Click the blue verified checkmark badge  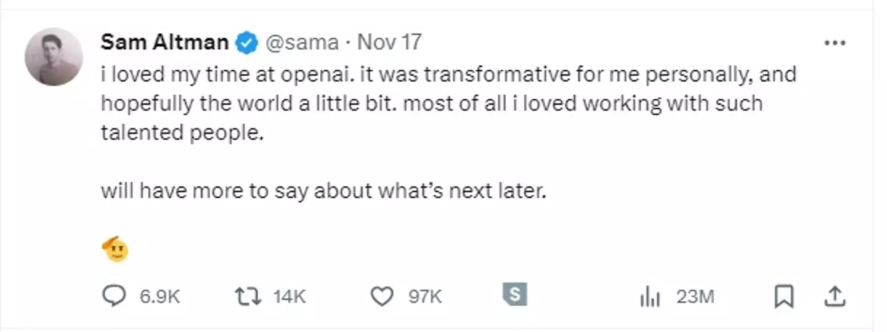[x=248, y=43]
